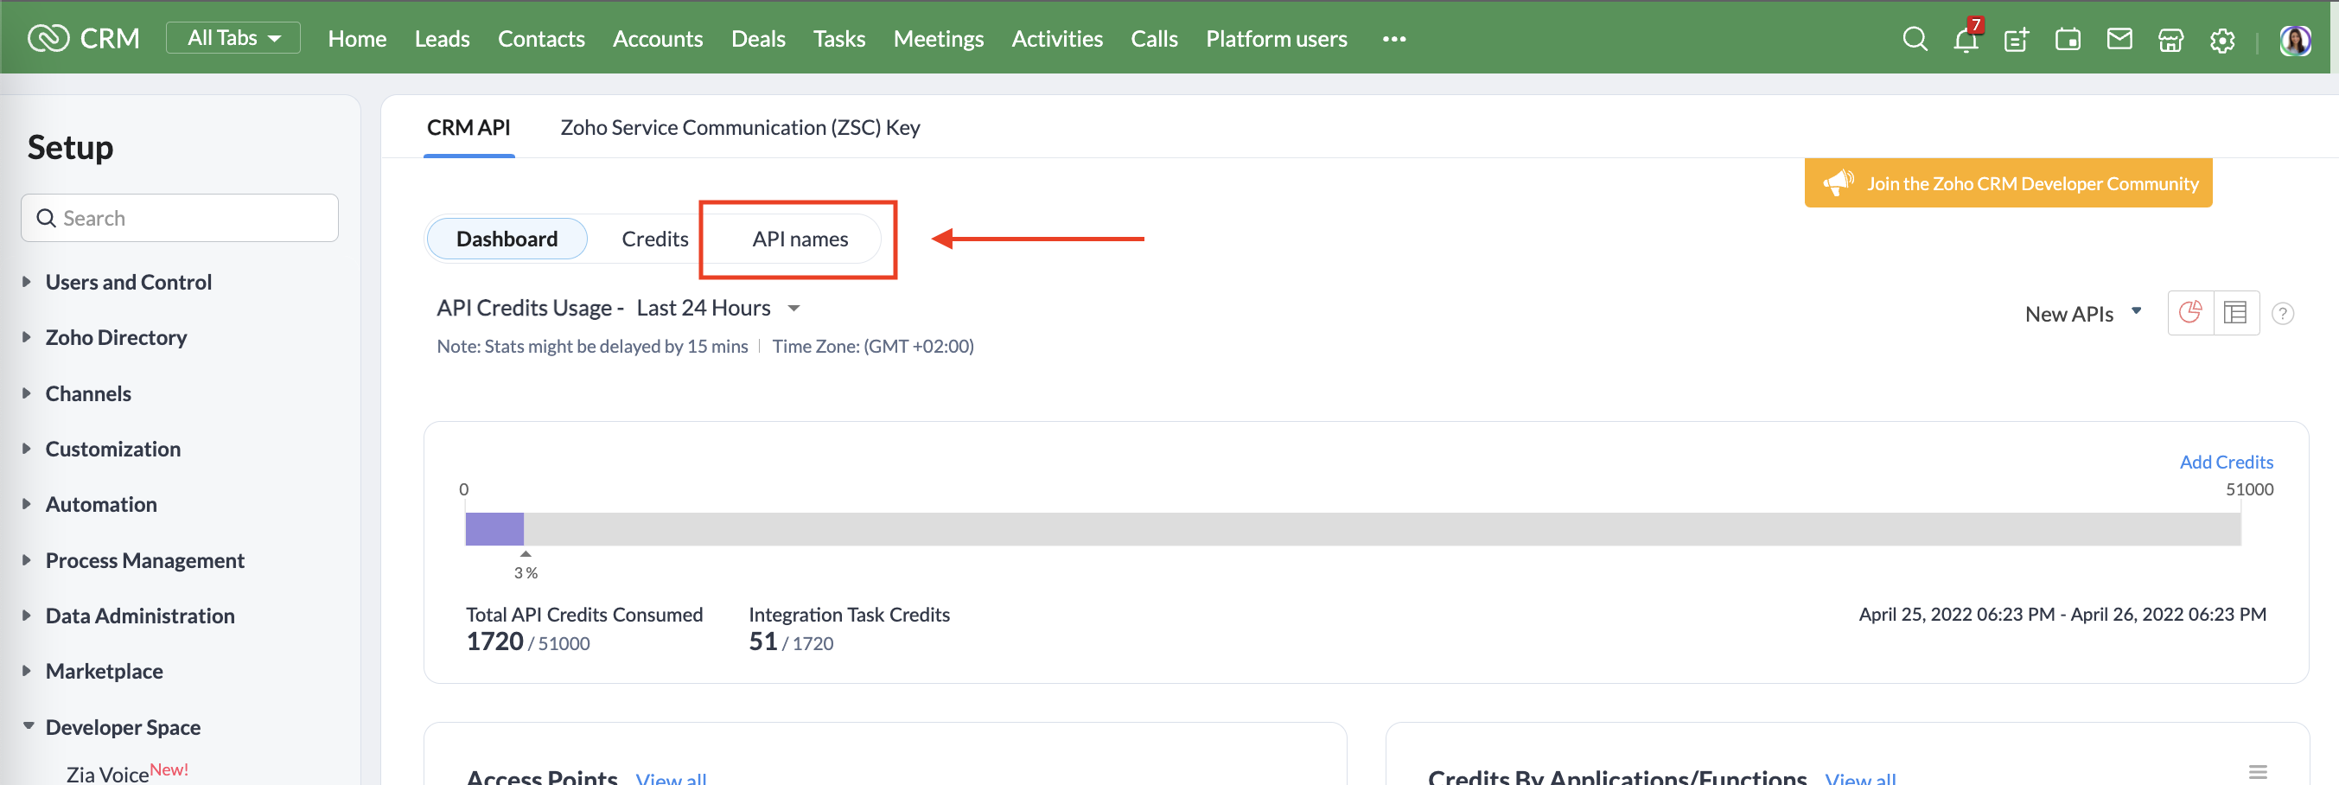Image resolution: width=2339 pixels, height=785 pixels.
Task: Select the Dashboard pill tab
Action: 507,239
